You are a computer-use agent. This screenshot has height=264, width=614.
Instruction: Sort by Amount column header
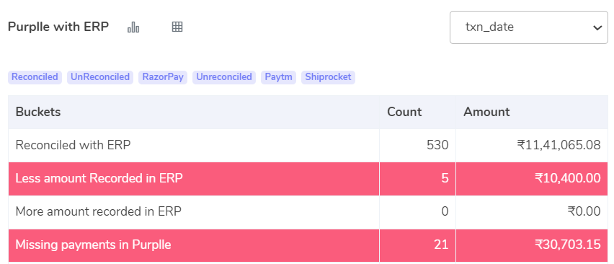coord(486,112)
